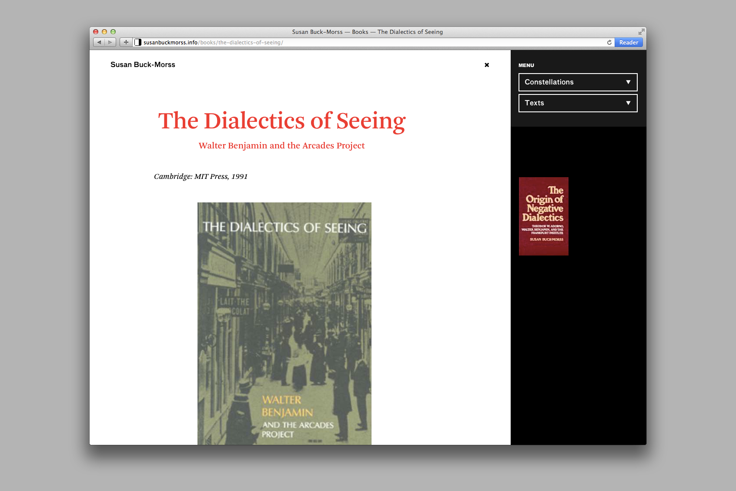Click the page favicon in the address bar

[138, 42]
